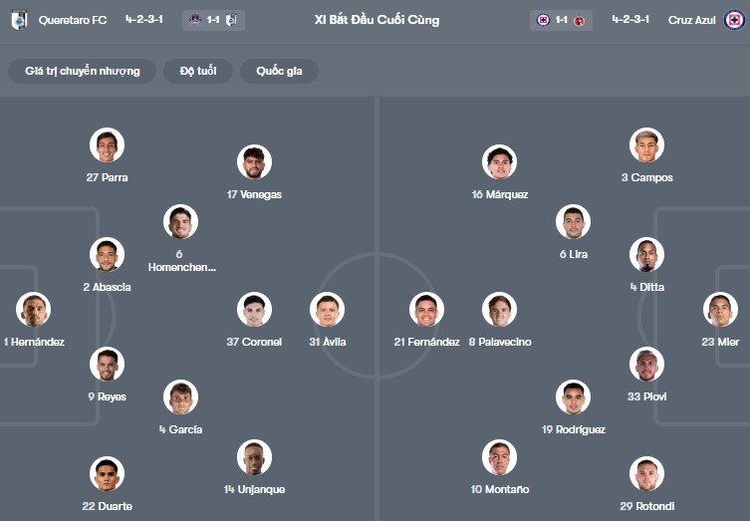Click striker 31 Avila's photo

coord(327,310)
